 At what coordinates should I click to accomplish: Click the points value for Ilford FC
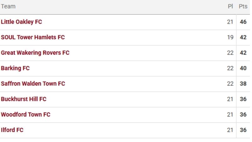tap(243, 130)
